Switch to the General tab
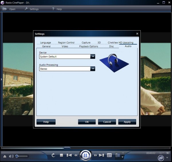This screenshot has height=162, width=172. (46, 46)
